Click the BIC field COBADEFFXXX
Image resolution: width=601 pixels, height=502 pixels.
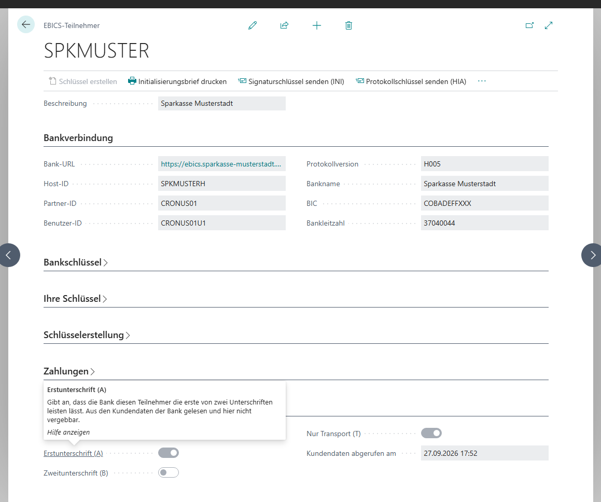[x=484, y=203]
